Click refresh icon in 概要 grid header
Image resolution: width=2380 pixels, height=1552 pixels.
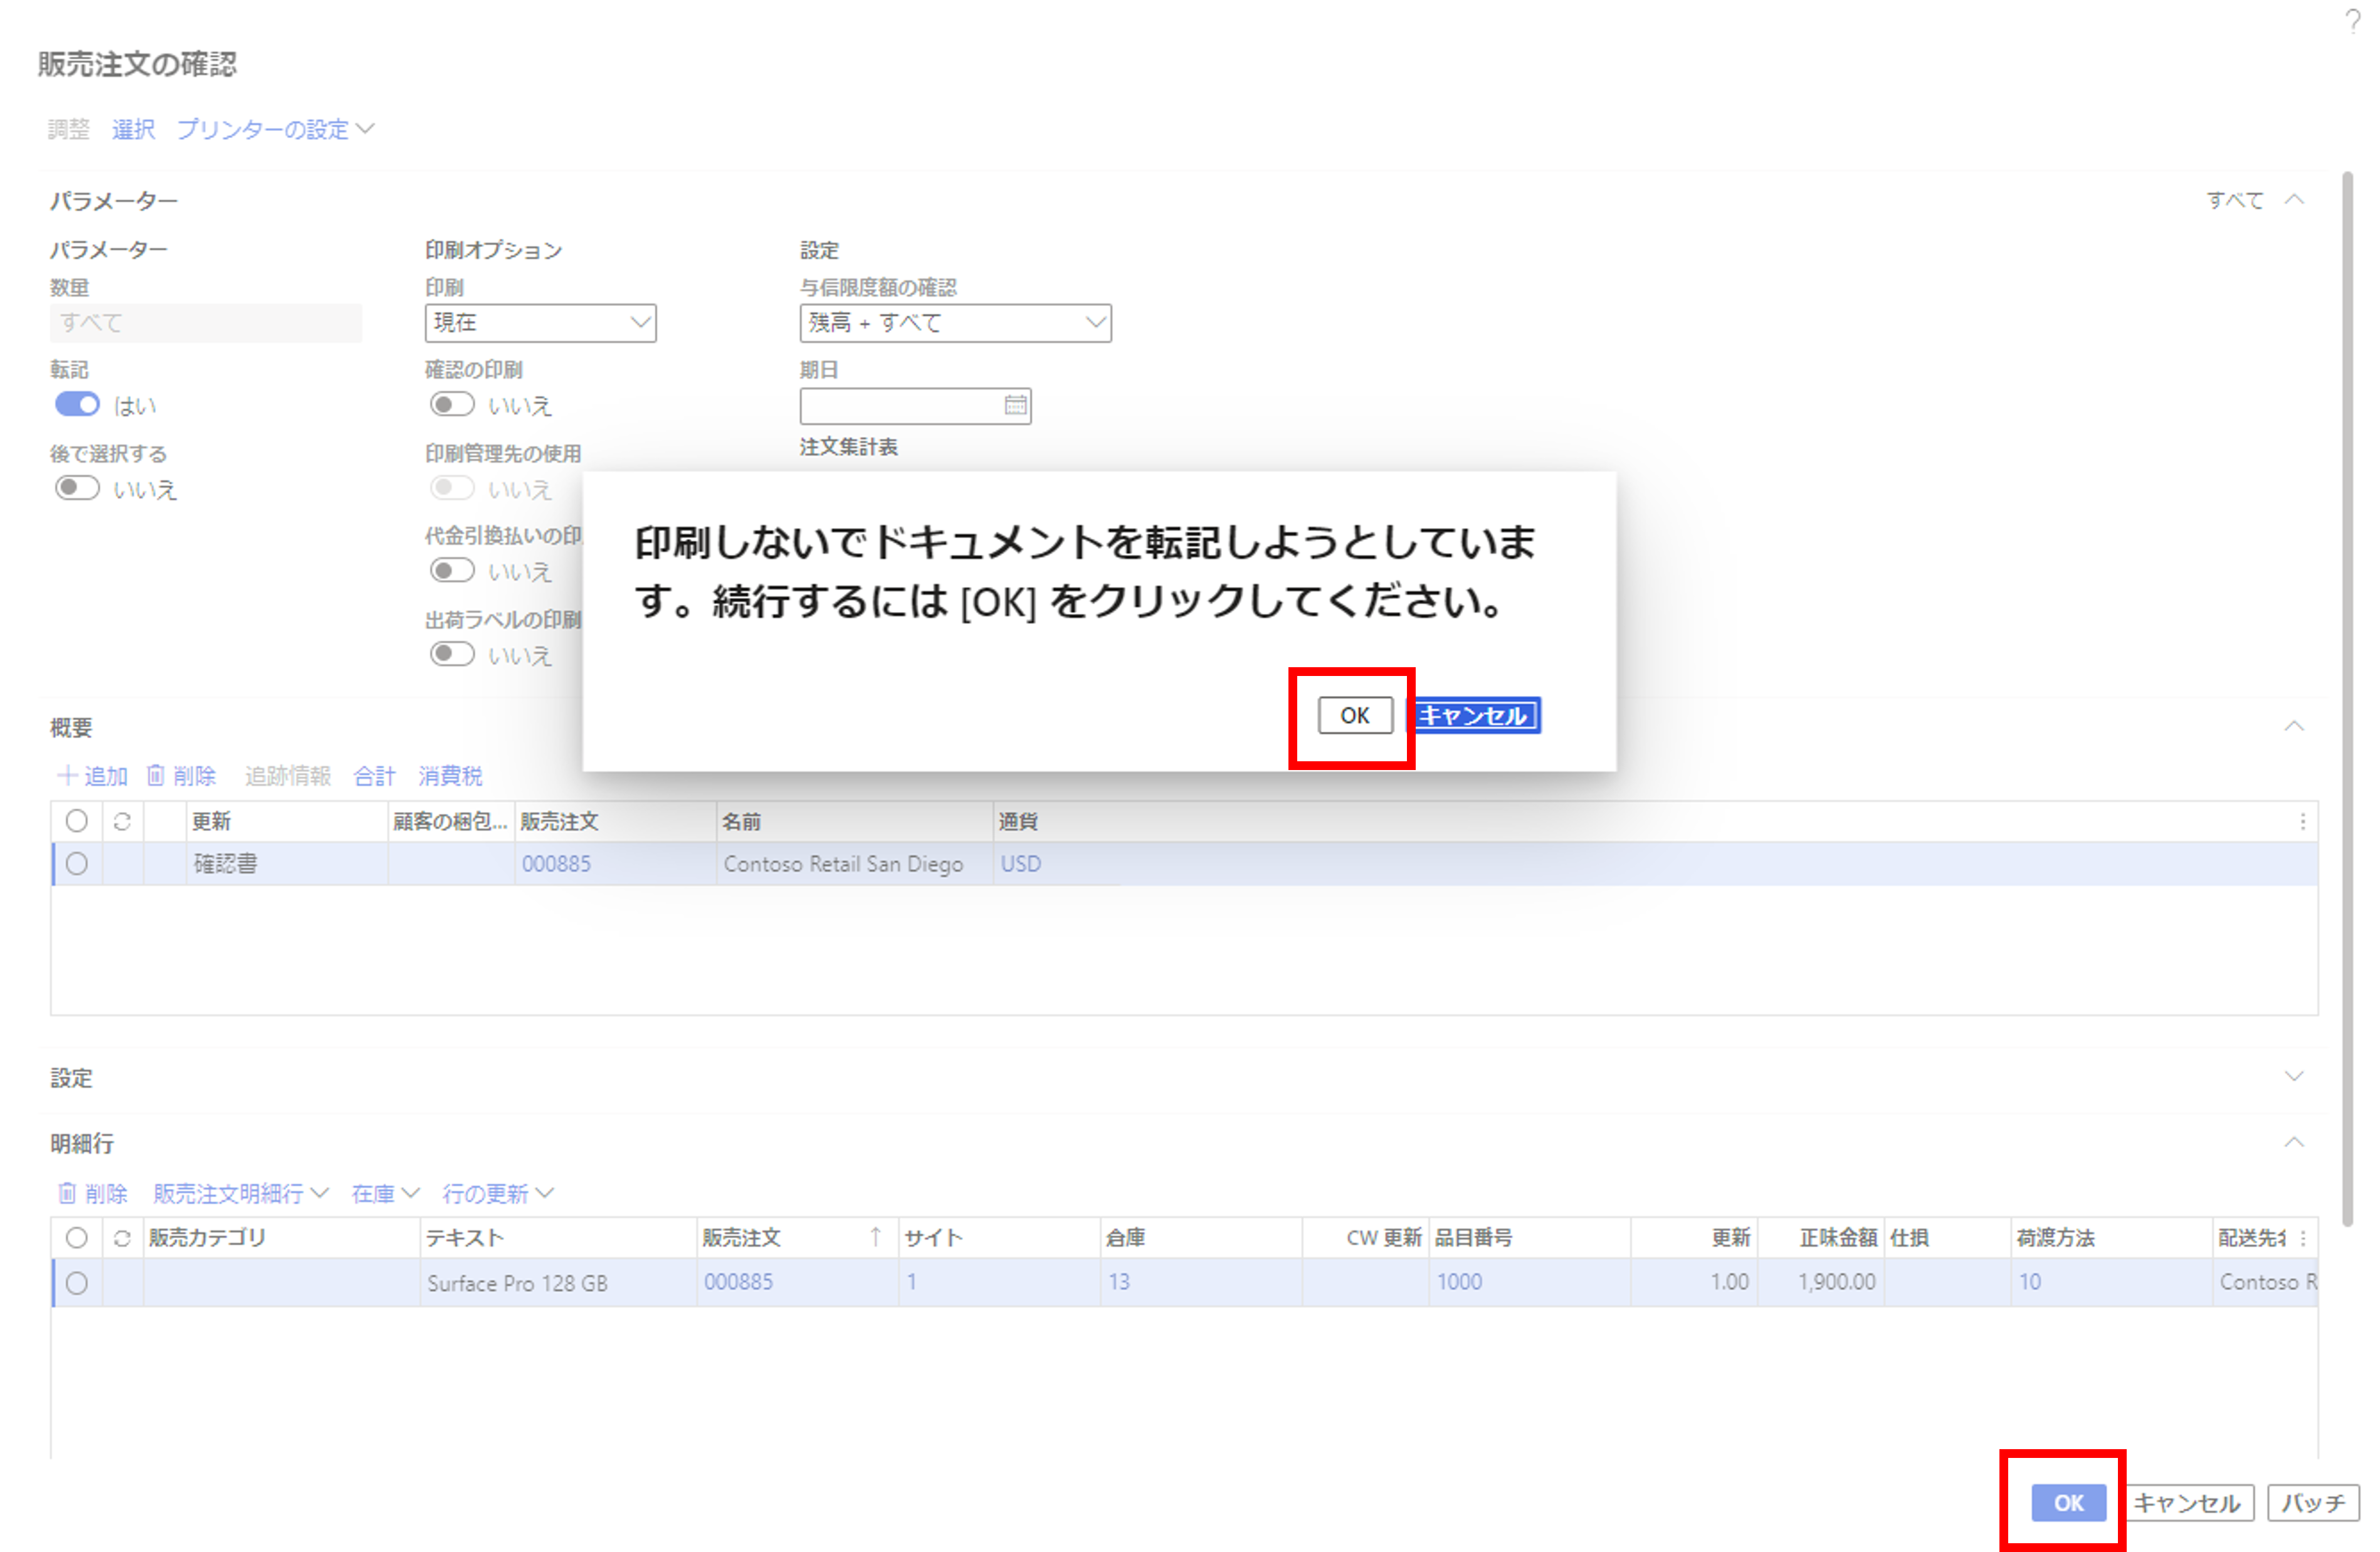[x=122, y=821]
